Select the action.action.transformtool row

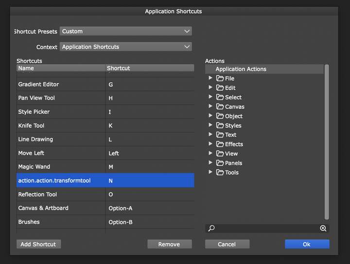pos(105,180)
